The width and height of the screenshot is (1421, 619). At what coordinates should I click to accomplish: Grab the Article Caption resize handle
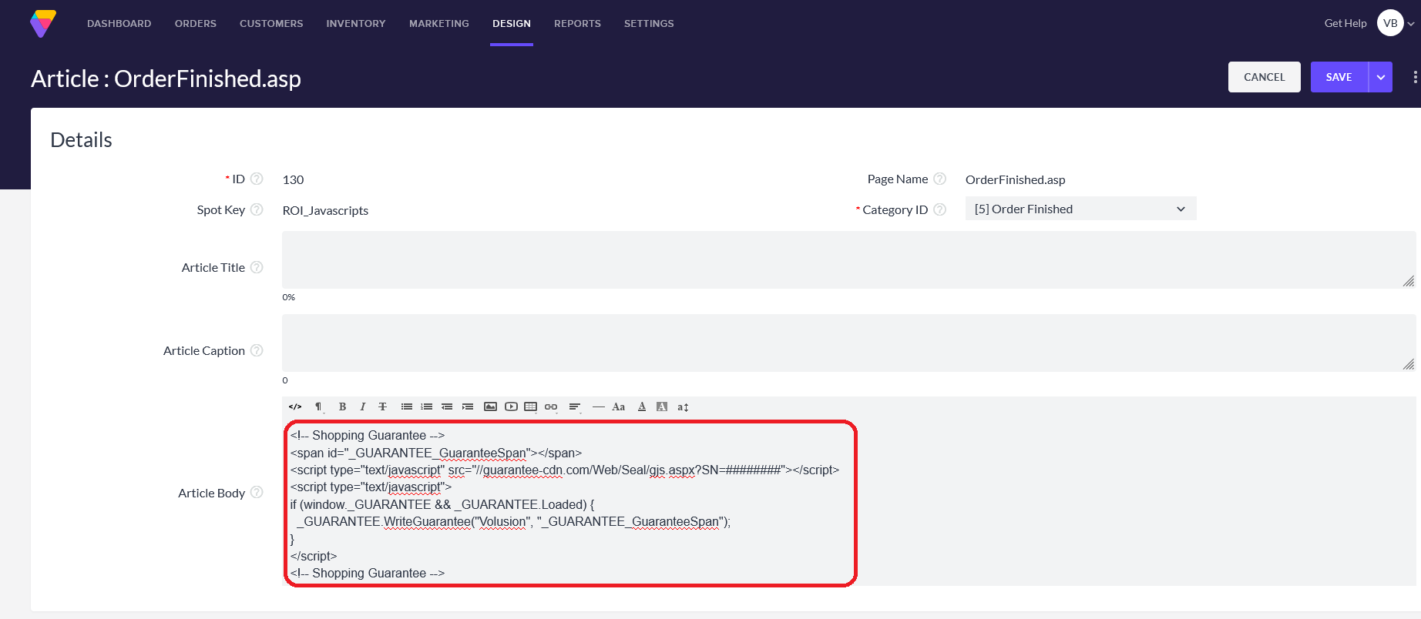[1409, 364]
